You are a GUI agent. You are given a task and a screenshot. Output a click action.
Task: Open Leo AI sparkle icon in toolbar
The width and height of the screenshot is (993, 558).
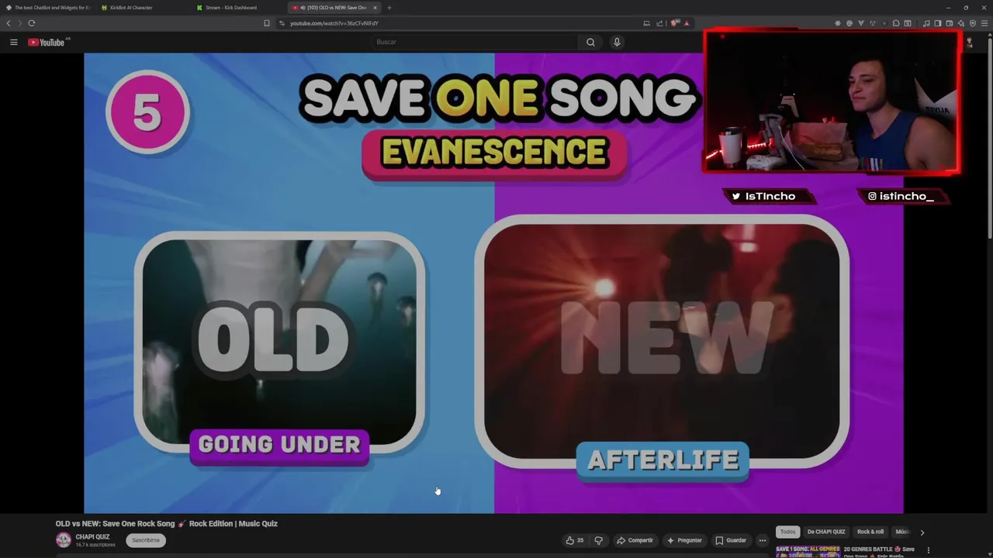pyautogui.click(x=961, y=23)
